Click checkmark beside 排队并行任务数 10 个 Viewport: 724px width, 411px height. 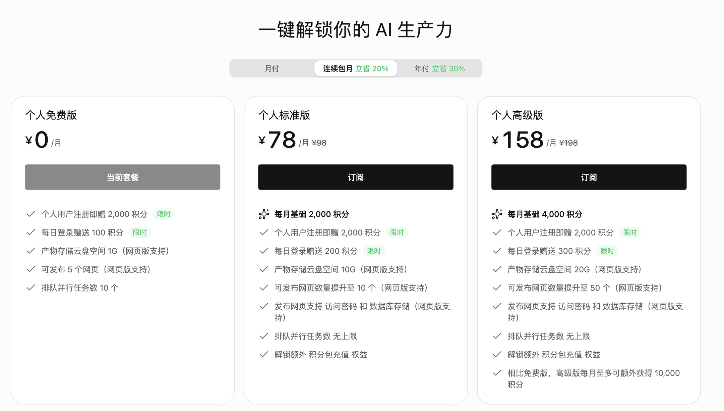click(x=31, y=288)
